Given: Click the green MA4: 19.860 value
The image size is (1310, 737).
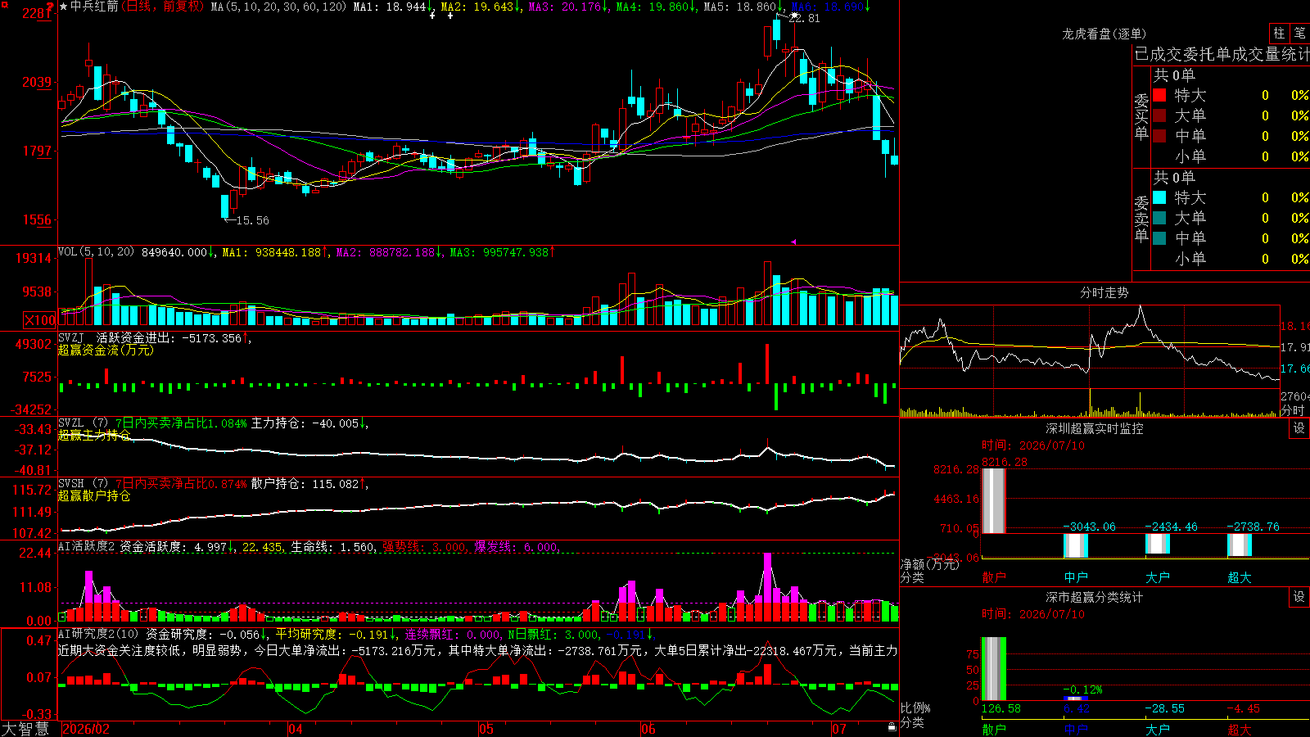Looking at the screenshot, I should pos(653,7).
